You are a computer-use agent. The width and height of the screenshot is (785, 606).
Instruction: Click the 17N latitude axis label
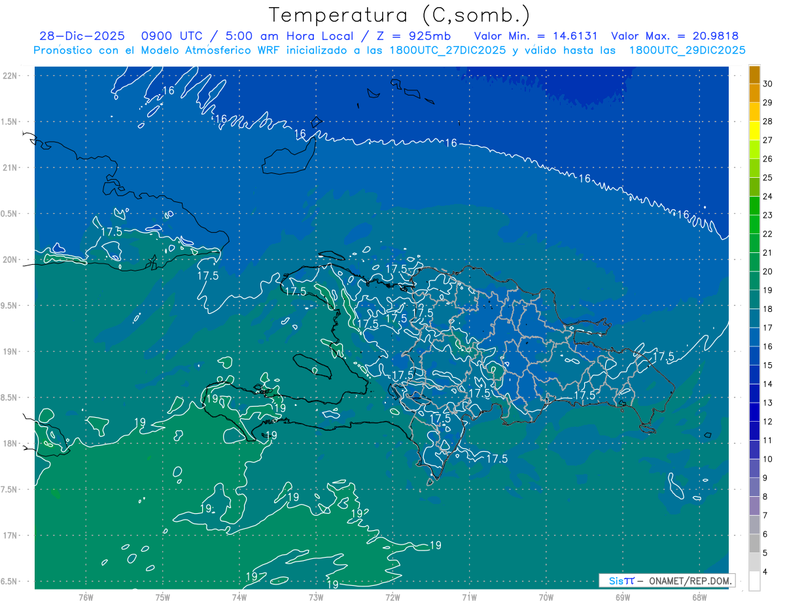coord(11,535)
